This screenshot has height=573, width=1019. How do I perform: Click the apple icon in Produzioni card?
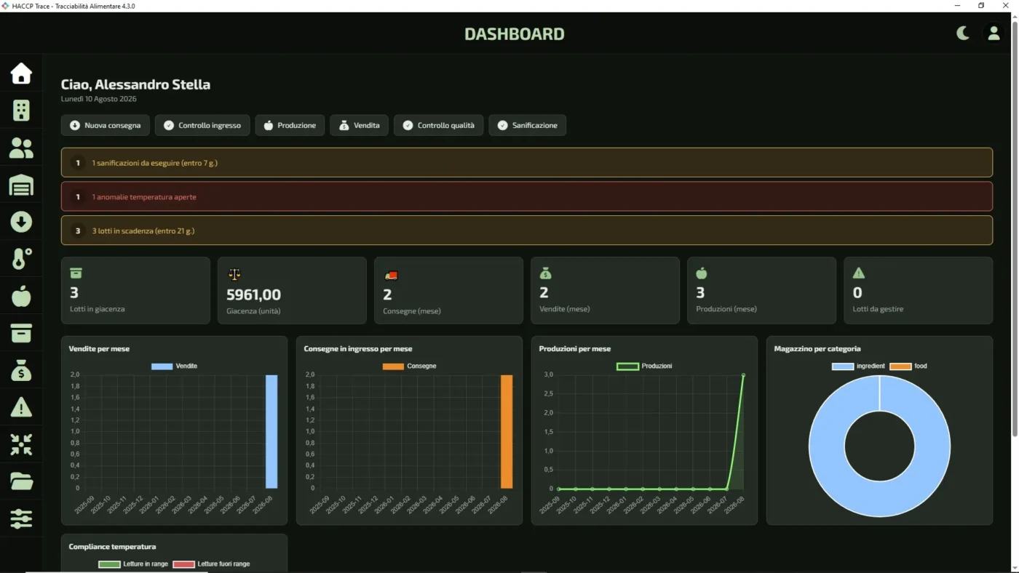pyautogui.click(x=702, y=273)
